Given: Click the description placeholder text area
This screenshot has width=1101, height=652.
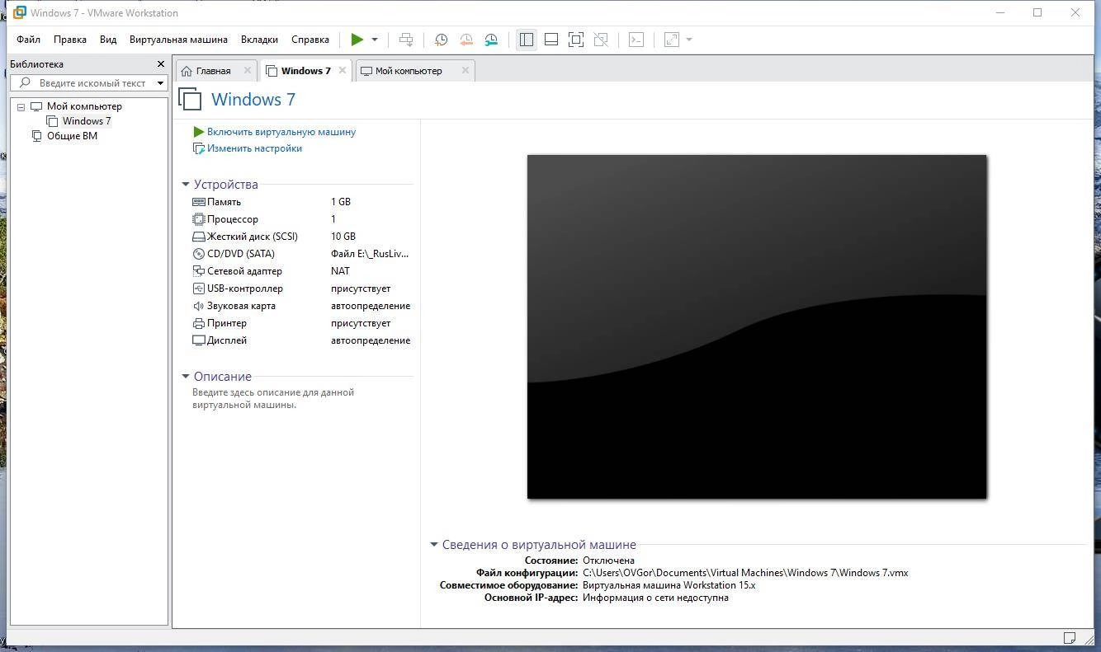Looking at the screenshot, I should (x=273, y=399).
